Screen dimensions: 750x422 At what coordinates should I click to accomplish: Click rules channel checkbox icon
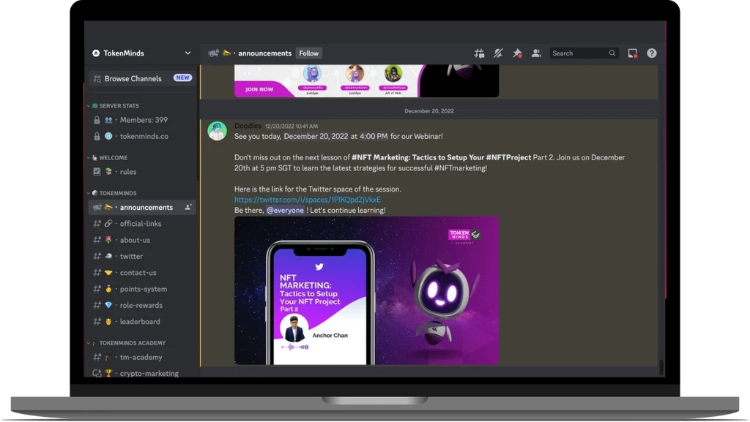pos(97,172)
